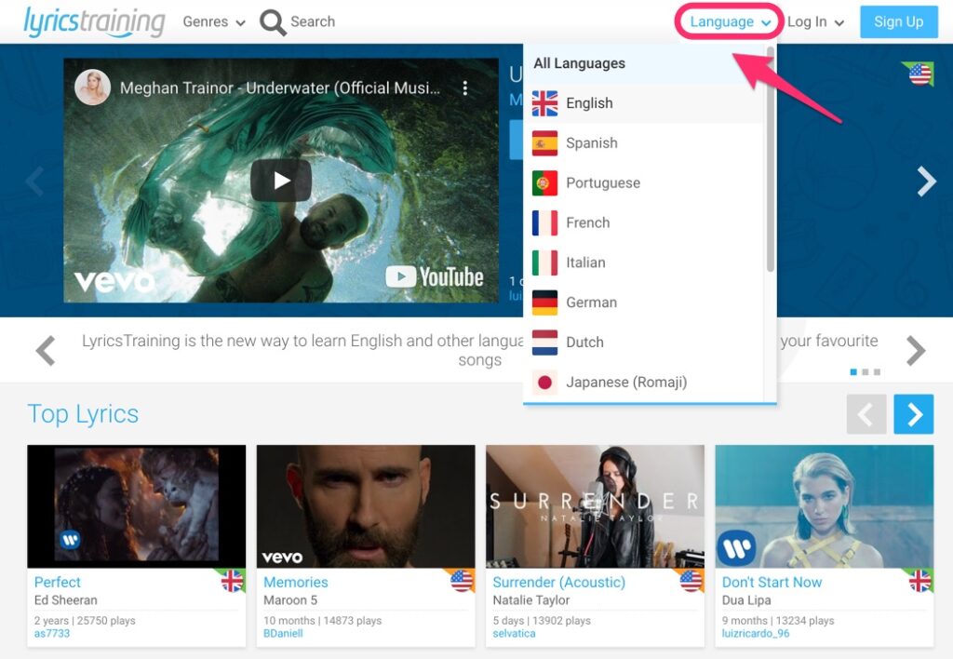Collapse the Language dropdown menu

(x=731, y=21)
